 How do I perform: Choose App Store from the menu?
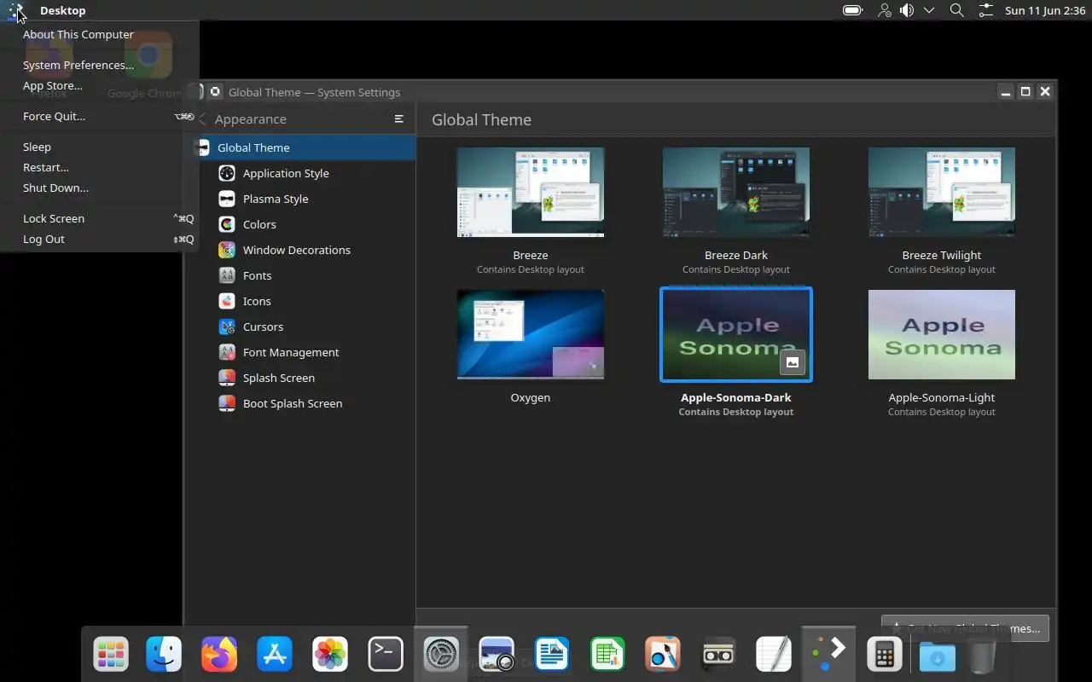[x=100, y=85]
